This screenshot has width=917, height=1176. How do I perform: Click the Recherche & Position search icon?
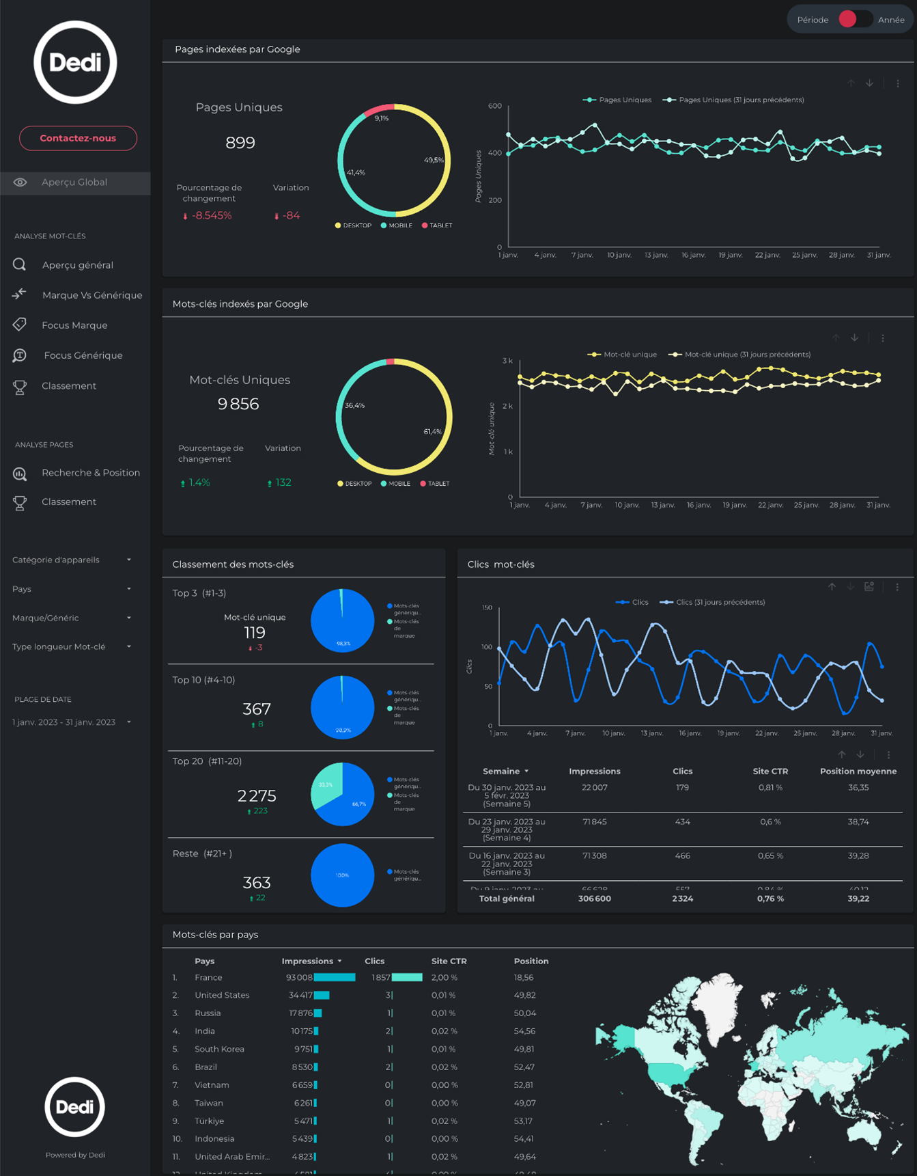click(19, 473)
